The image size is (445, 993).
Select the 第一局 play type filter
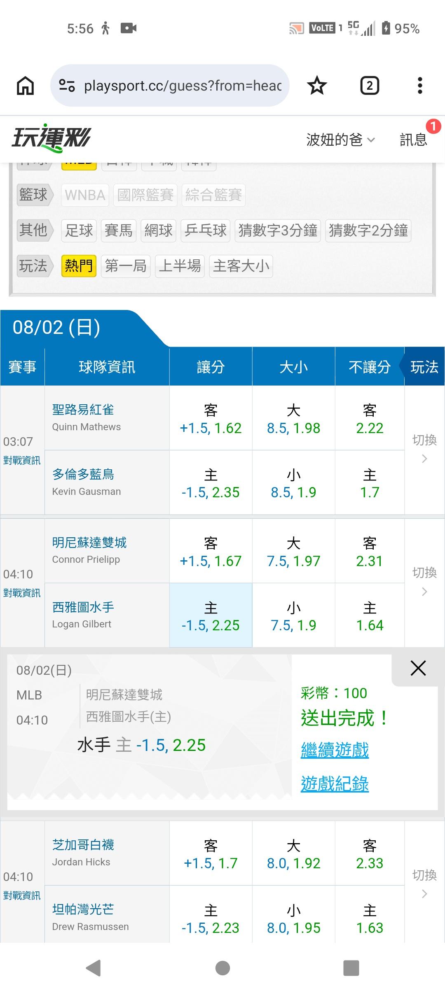[x=126, y=266]
